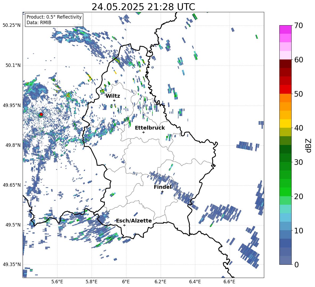The height and width of the screenshot is (287, 315).
Task: Click the 5.6°E longitude label
Action: coord(57,282)
